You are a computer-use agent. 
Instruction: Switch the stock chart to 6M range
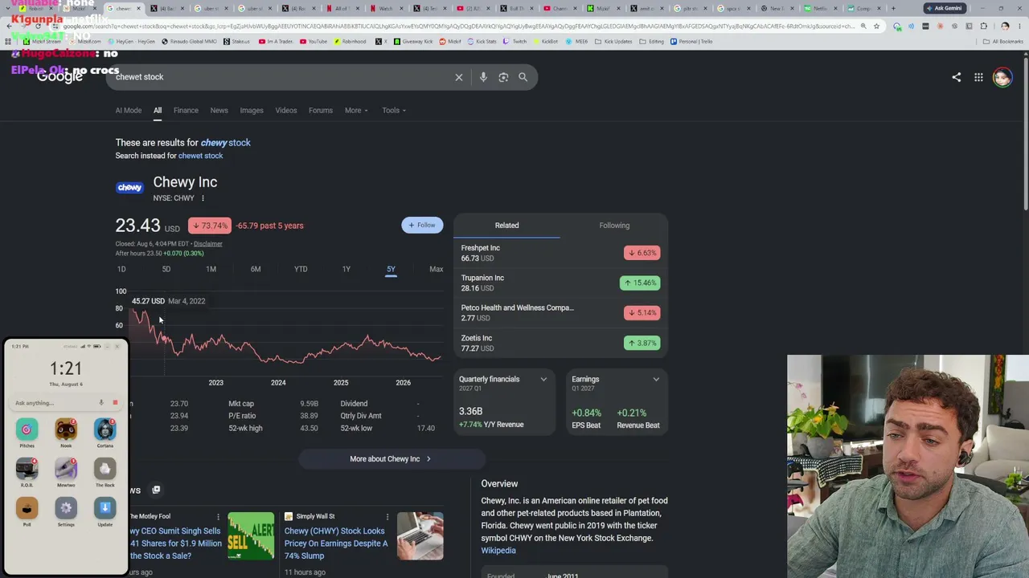click(256, 270)
